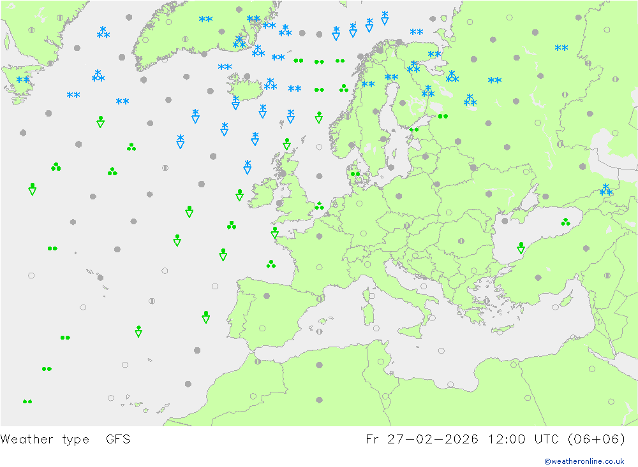
Task: Select the green triple-dot rain symbol over the eastern Black Sea
Action: [565, 222]
